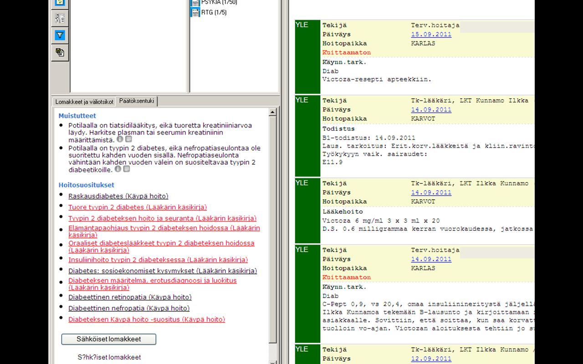Open Tuore tyypin 2 diabetes link

pos(138,207)
